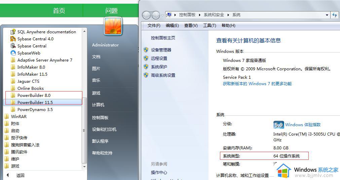Click 获取新版本的 Windows 7 的更多功能 link
The image size is (340, 180).
pyautogui.click(x=257, y=84)
